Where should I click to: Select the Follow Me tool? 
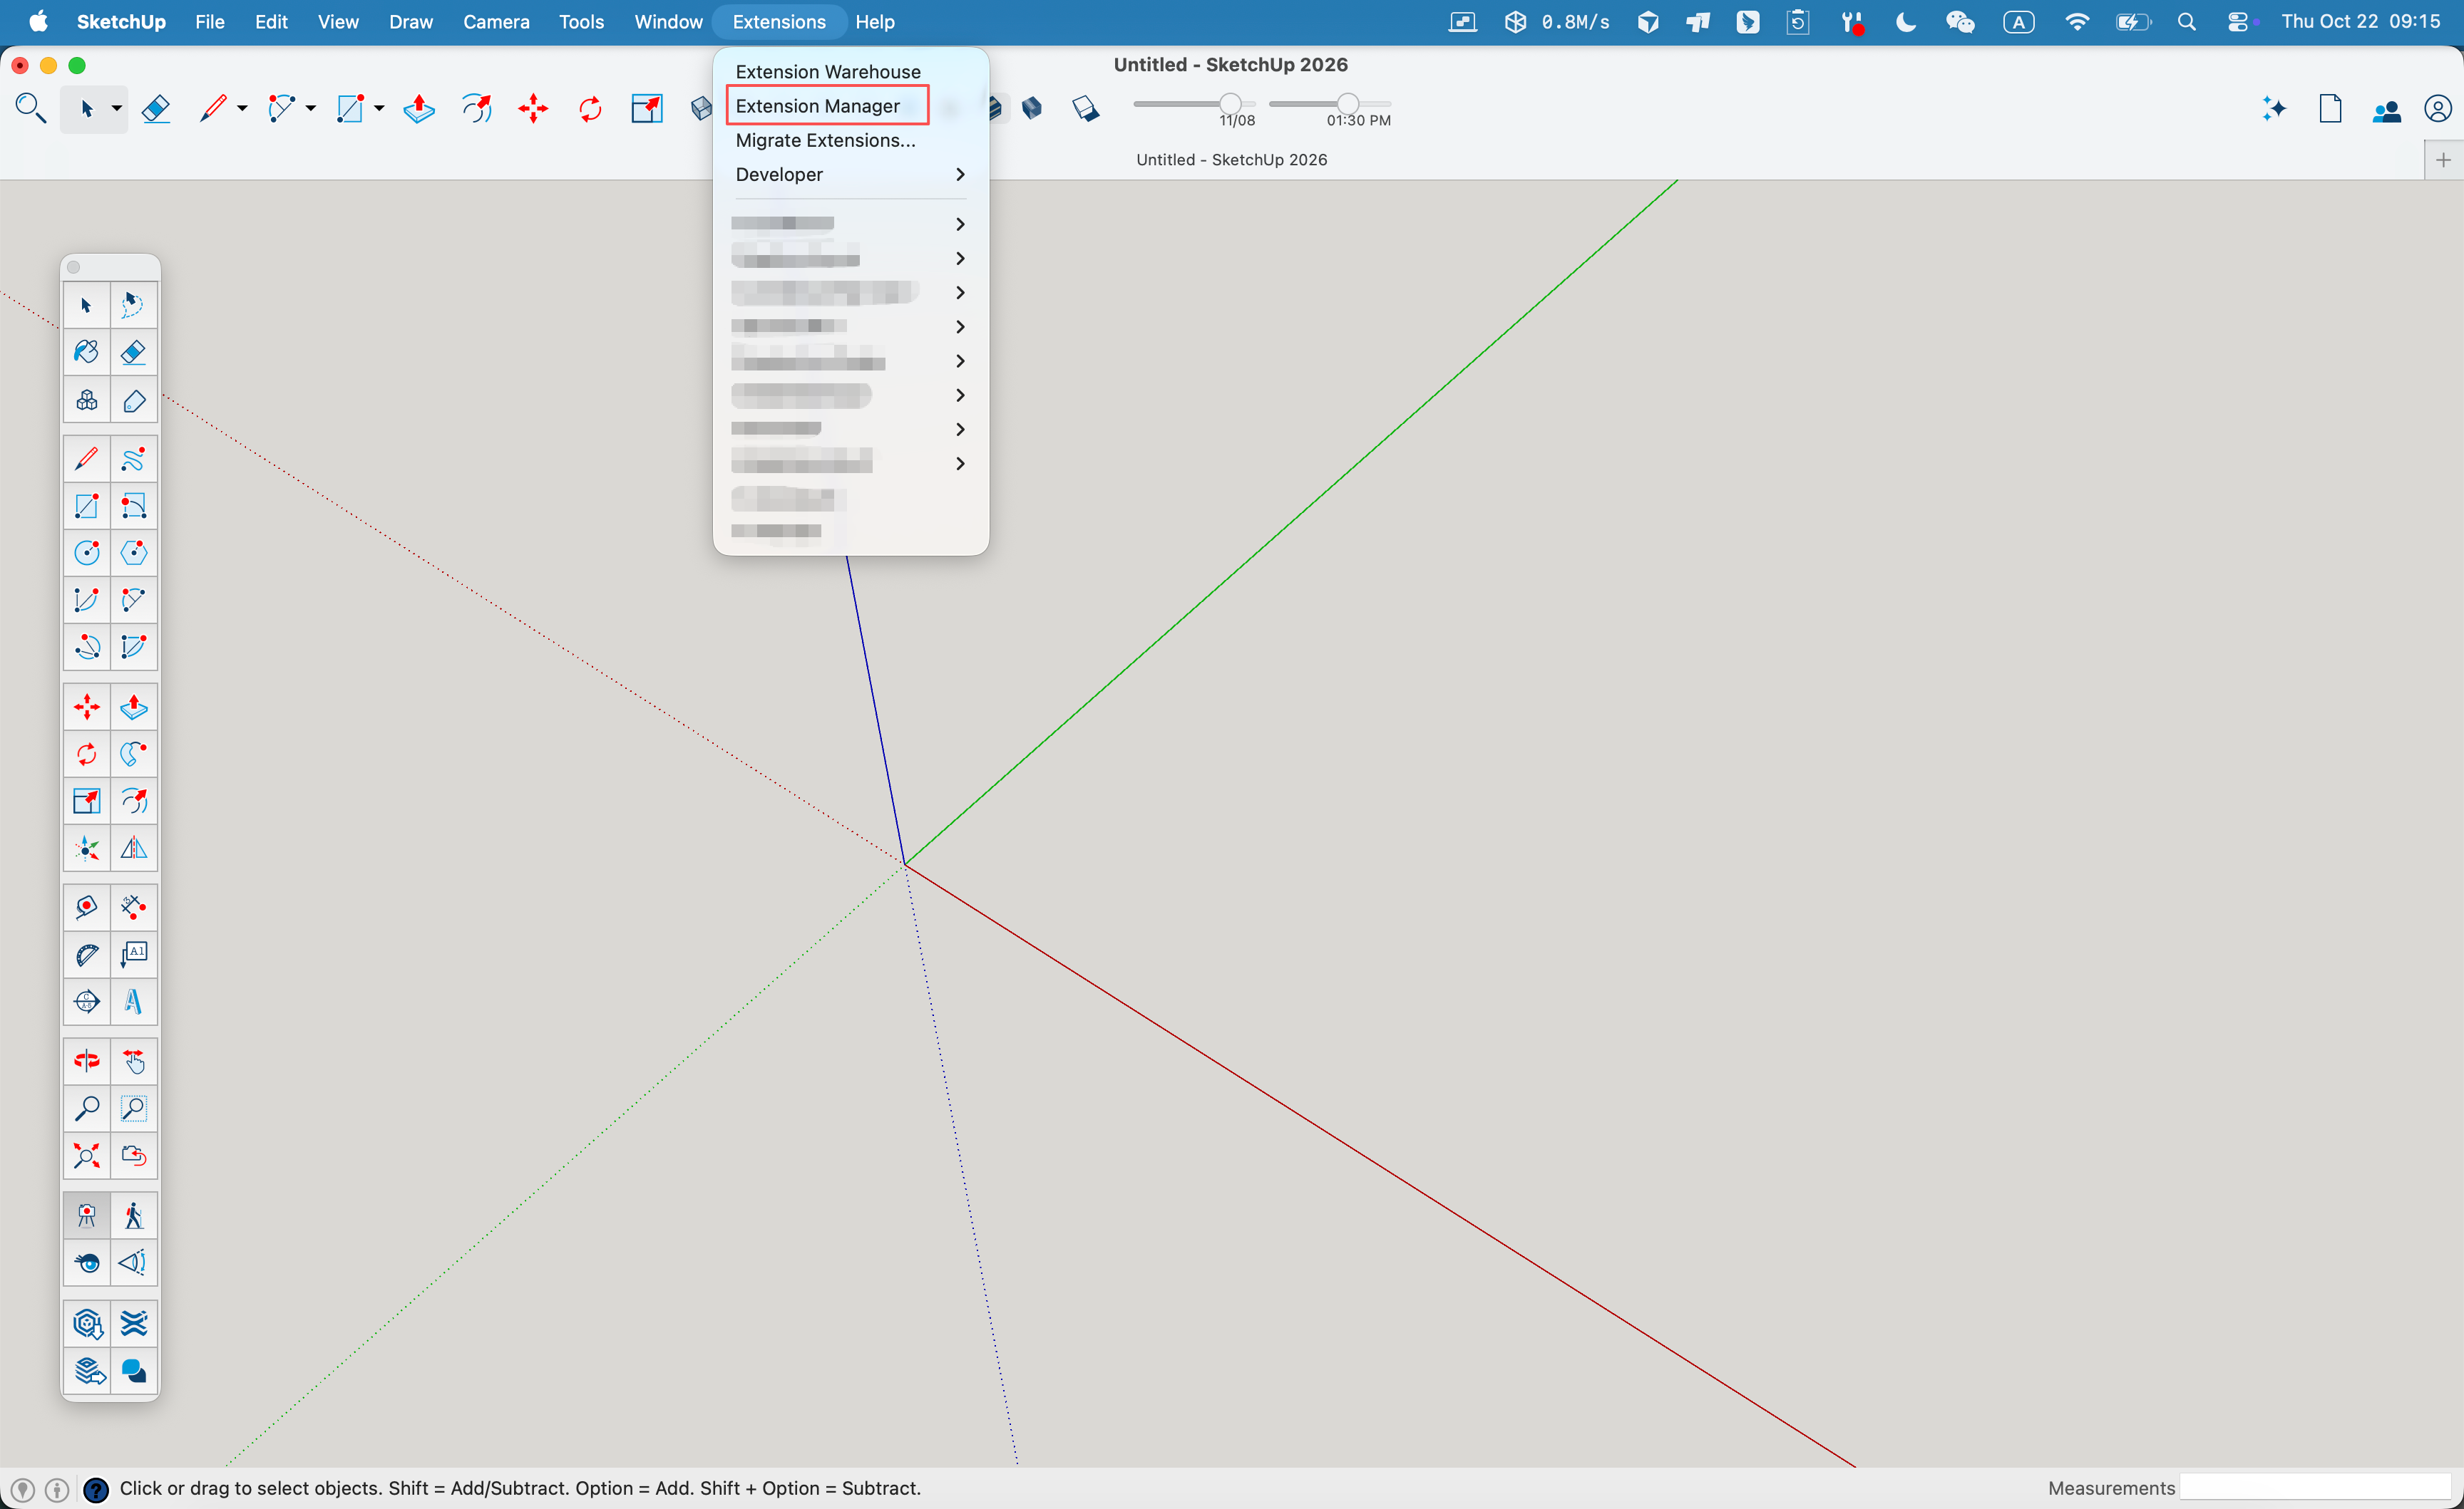[133, 754]
